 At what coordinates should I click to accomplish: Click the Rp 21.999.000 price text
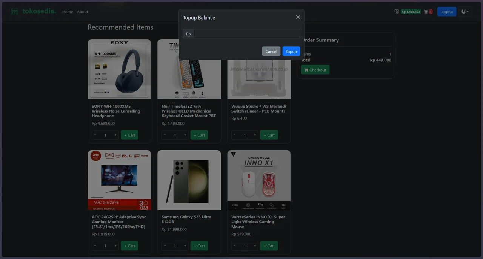click(x=174, y=229)
